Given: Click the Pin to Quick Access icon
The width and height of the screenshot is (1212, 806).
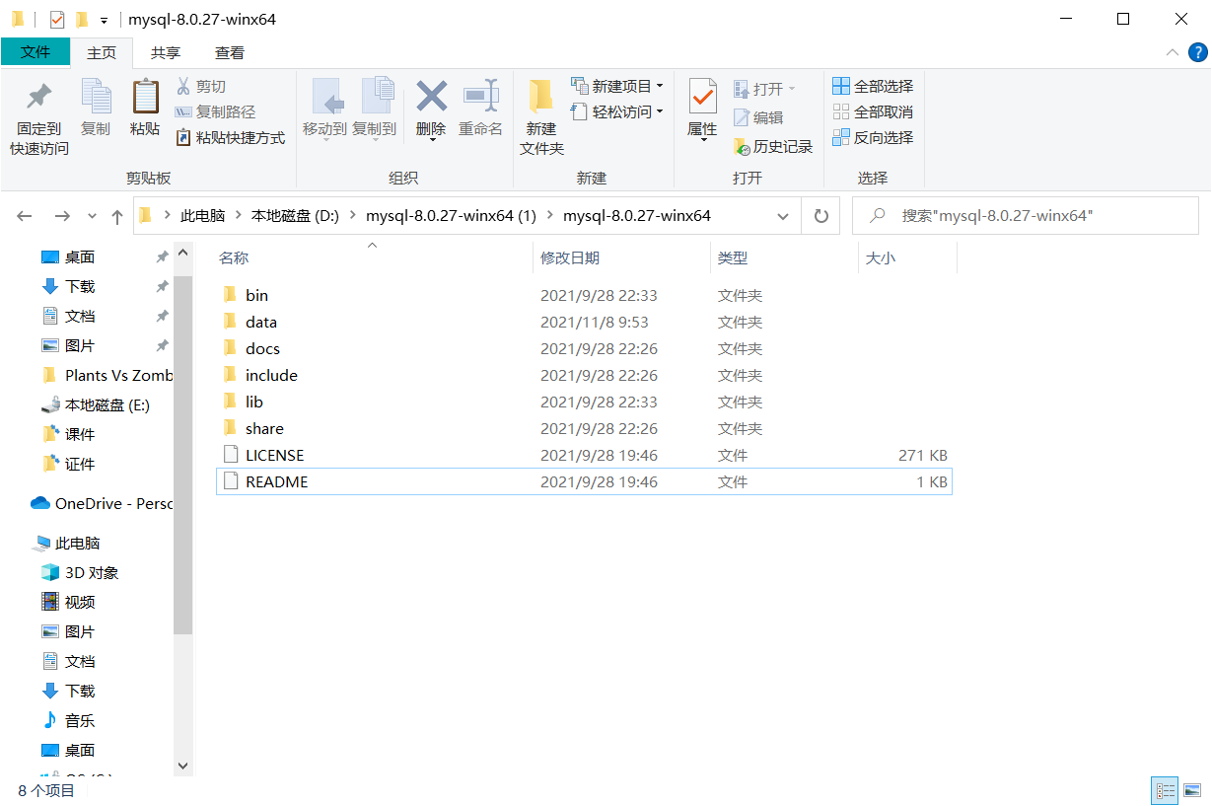Looking at the screenshot, I should [x=37, y=111].
